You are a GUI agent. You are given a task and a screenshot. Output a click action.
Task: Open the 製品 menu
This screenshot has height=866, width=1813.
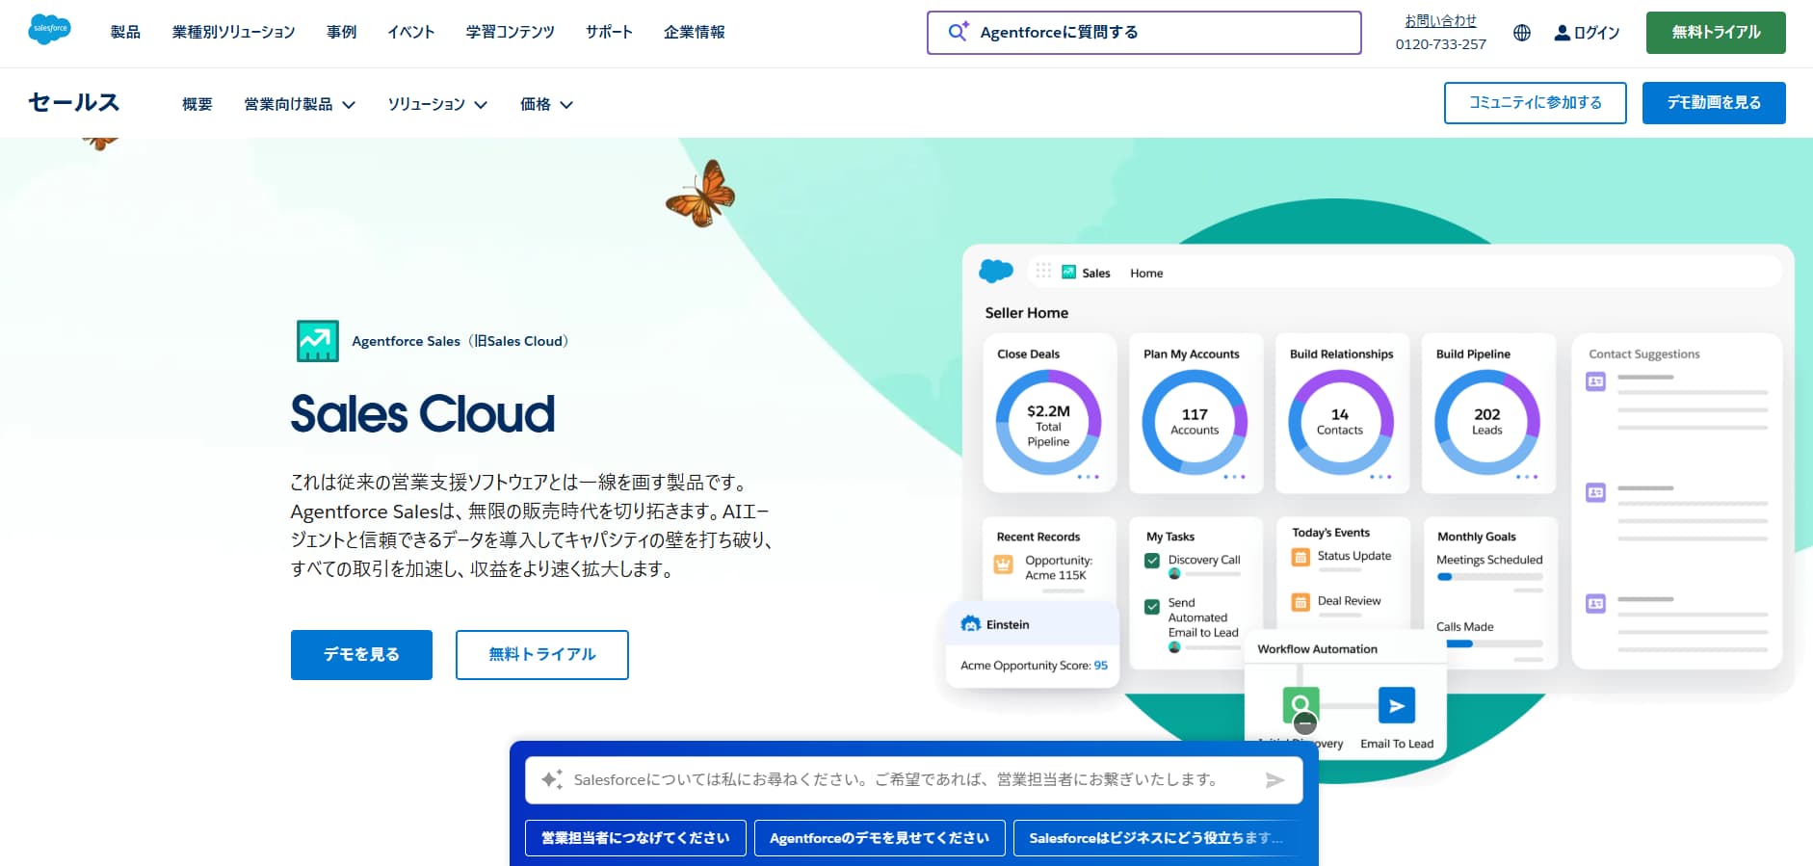tap(125, 32)
